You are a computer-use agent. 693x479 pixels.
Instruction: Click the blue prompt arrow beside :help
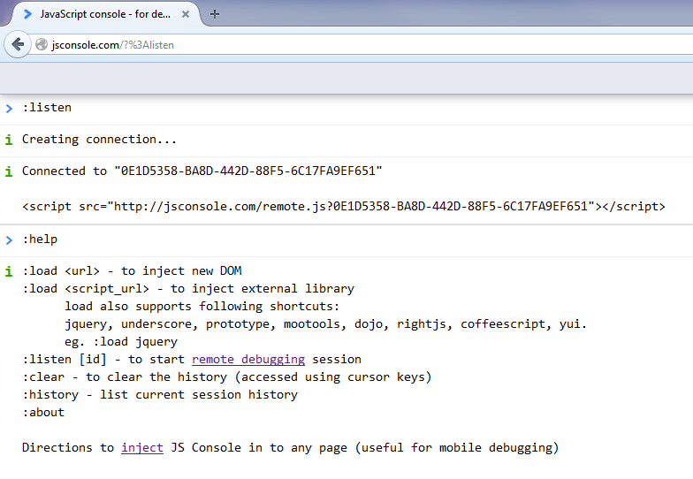coord(9,239)
